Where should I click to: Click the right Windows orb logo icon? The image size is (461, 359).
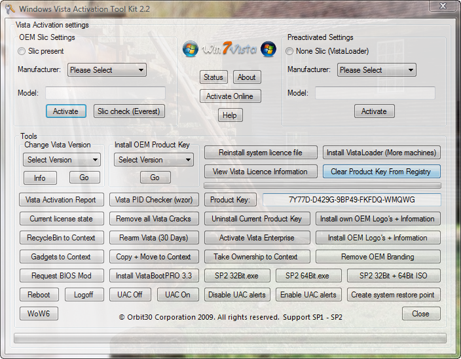coord(268,49)
